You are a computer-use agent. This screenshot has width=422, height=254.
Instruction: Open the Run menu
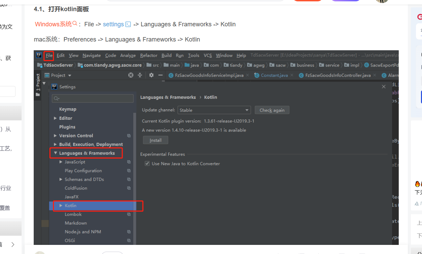pos(180,55)
